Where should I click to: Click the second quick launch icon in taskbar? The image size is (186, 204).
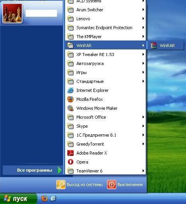(x=53, y=199)
